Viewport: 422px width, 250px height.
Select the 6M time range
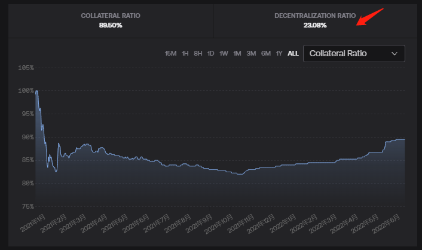(266, 53)
